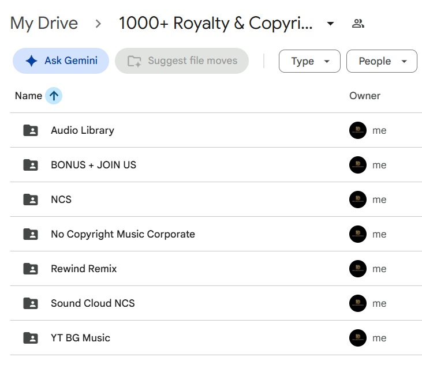
Task: Click owner avatar in BONUS + JOIN US row
Action: pos(358,165)
